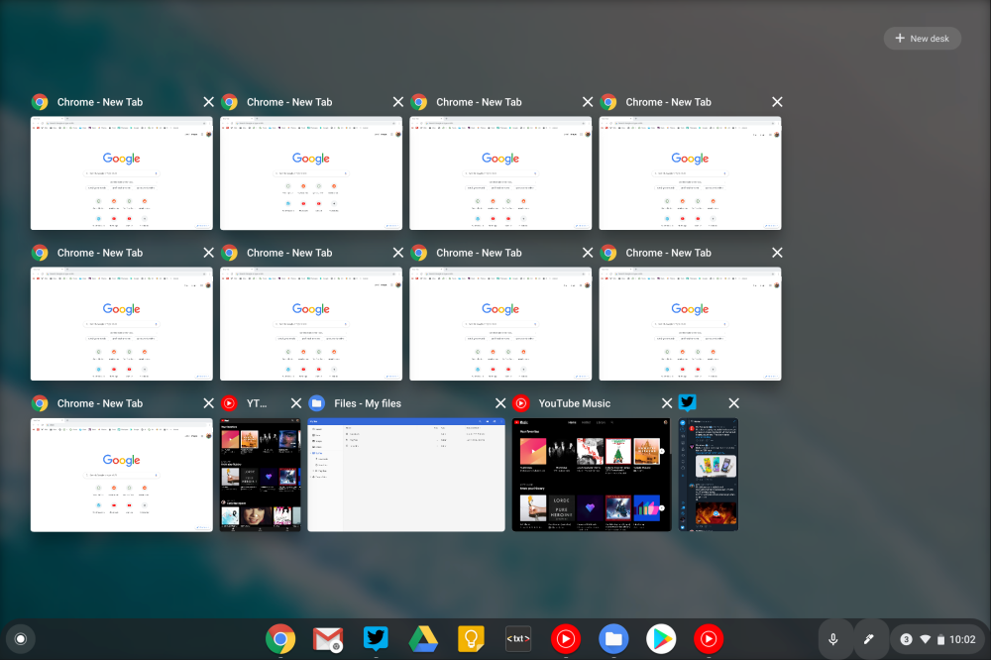
Task: Switch to the wide YouTube Music window preview
Action: point(592,475)
